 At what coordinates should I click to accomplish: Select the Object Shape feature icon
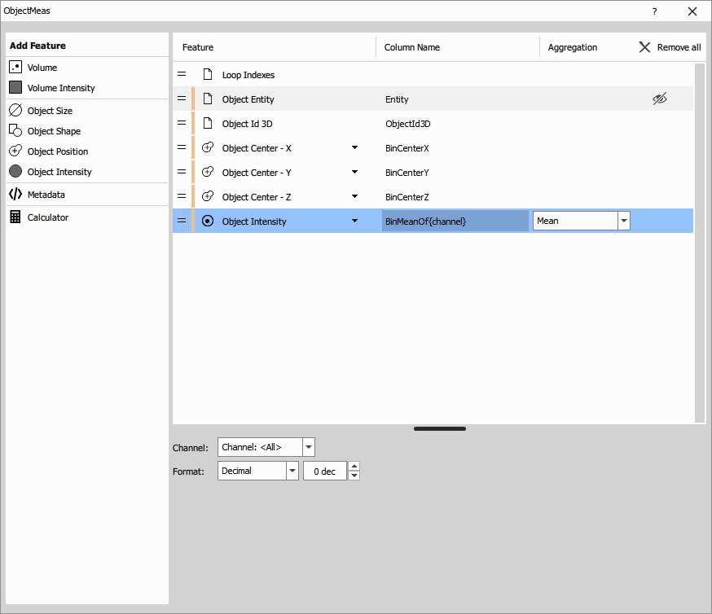point(15,131)
